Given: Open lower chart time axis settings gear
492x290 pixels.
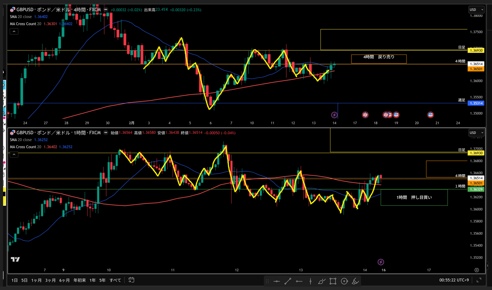Looking at the screenshot, I should 476,270.
